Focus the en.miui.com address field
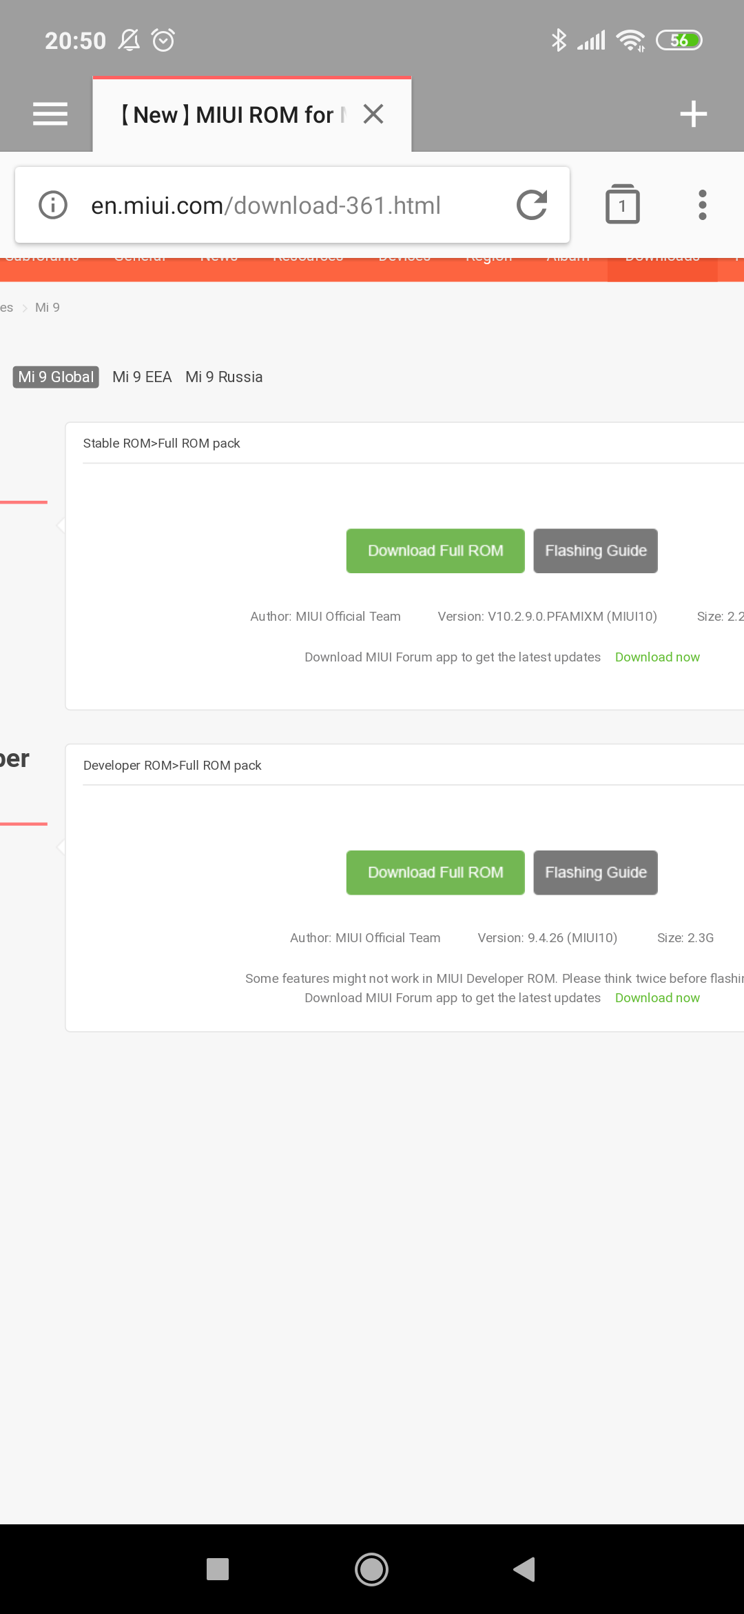This screenshot has height=1614, width=744. (x=289, y=205)
